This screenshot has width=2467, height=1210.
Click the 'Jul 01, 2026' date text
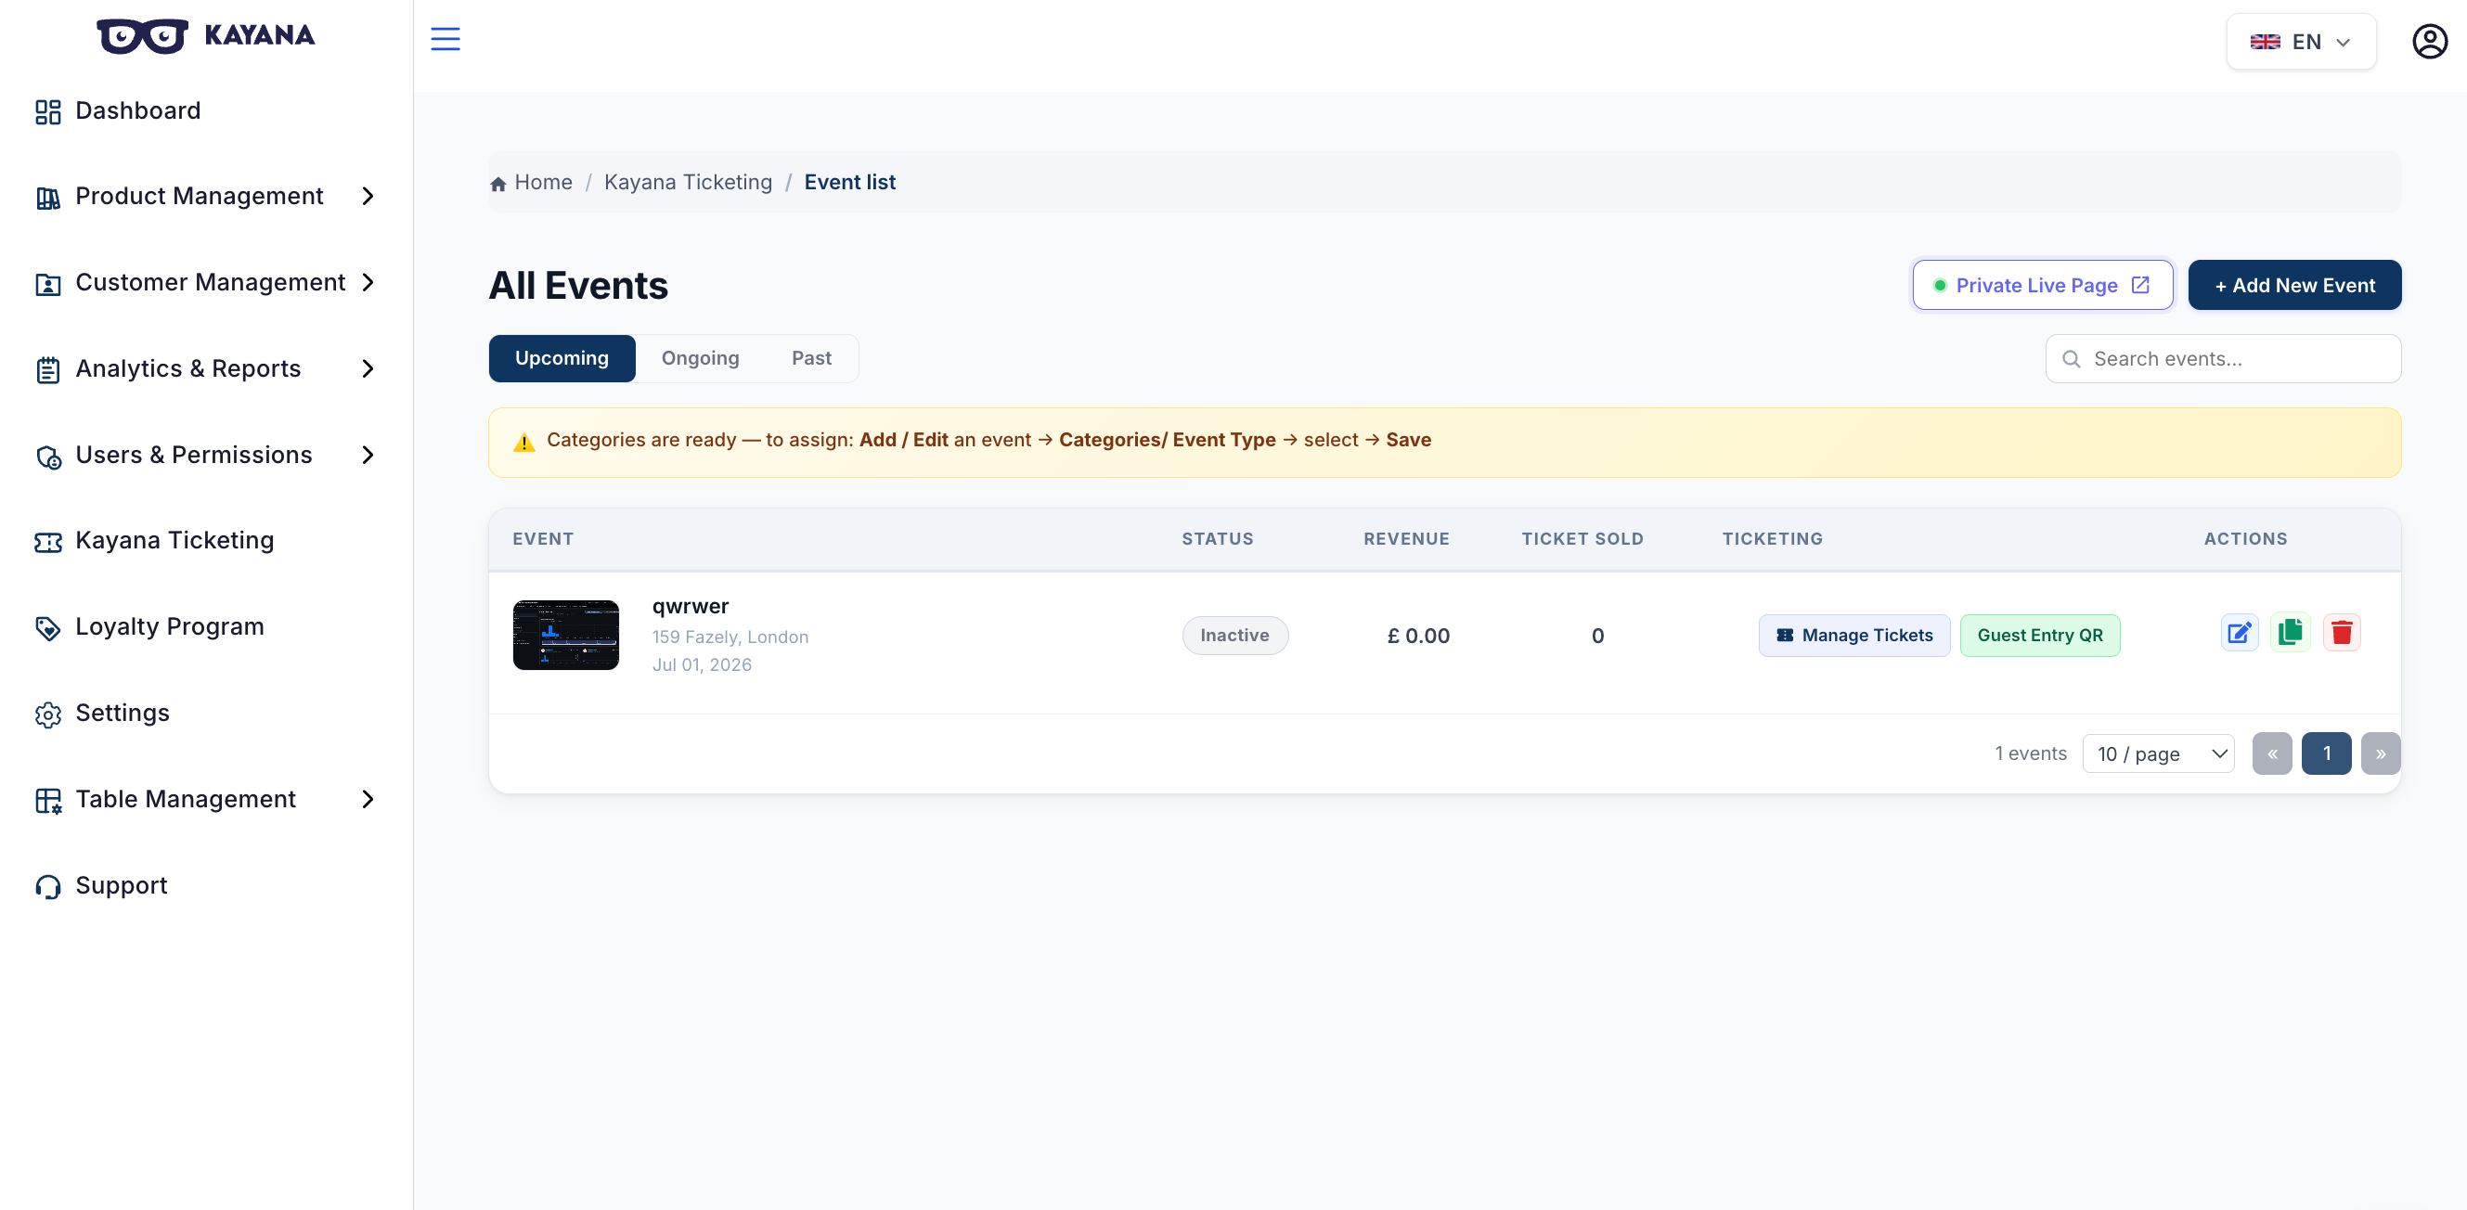pos(702,664)
